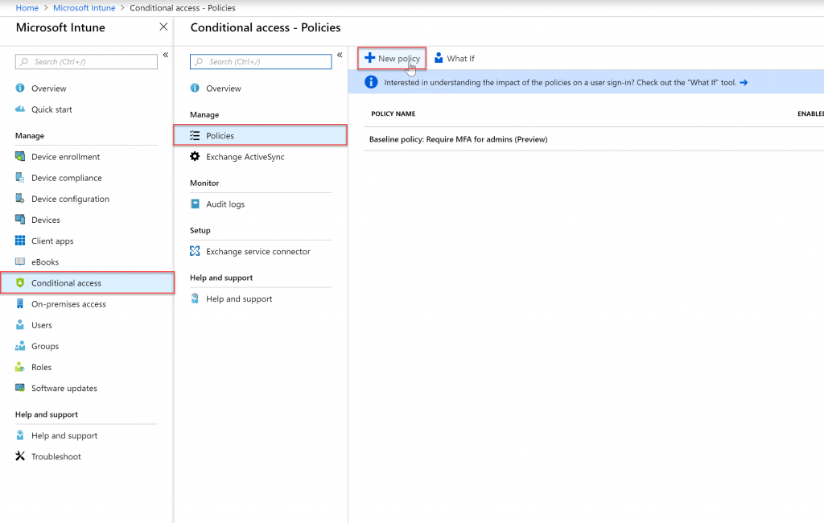Viewport: 824px width, 523px height.
Task: Focus the Conditional access search field
Action: click(261, 61)
